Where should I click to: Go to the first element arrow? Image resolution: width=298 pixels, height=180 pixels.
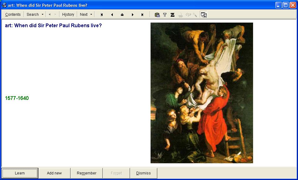tap(102, 15)
